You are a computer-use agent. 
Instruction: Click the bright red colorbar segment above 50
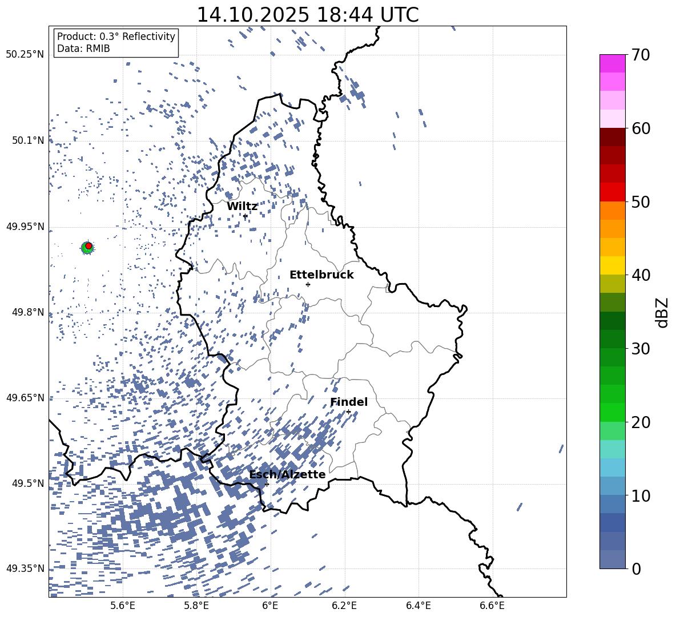pyautogui.click(x=613, y=192)
